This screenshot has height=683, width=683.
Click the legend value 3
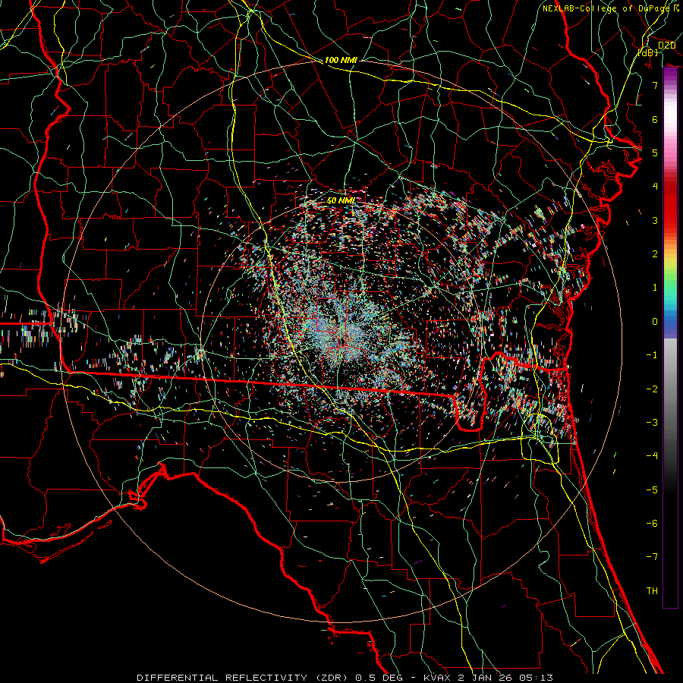point(655,220)
